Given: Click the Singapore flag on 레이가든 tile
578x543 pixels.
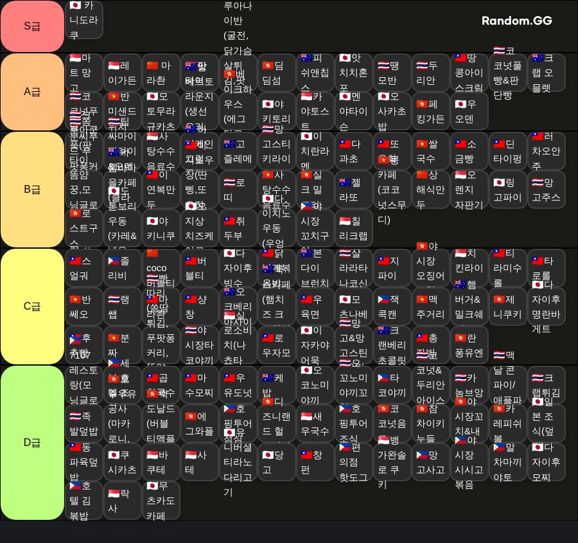Looking at the screenshot, I should click(114, 66).
